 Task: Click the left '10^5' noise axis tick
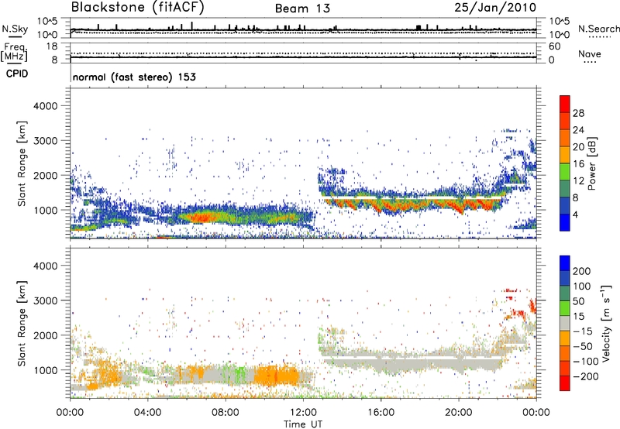pyautogui.click(x=47, y=22)
